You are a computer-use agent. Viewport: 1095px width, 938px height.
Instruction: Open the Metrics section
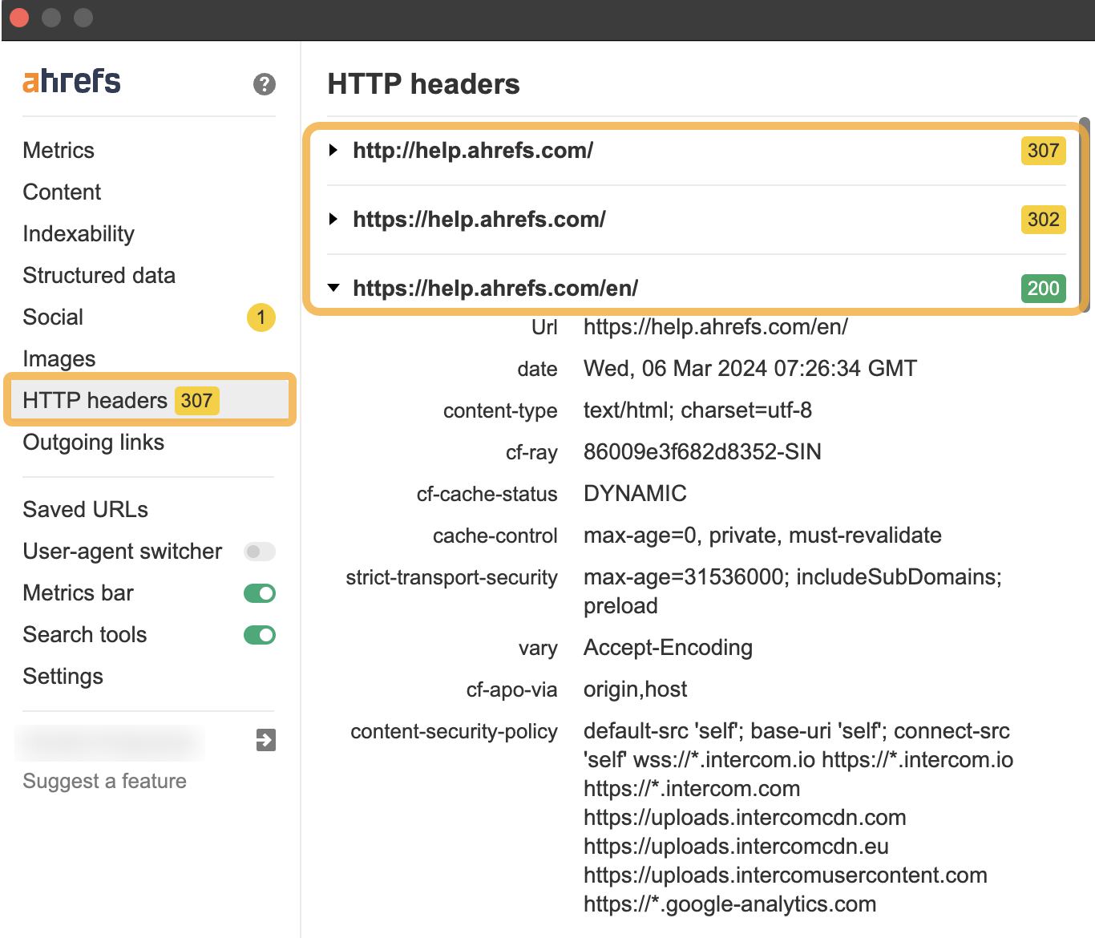click(58, 150)
